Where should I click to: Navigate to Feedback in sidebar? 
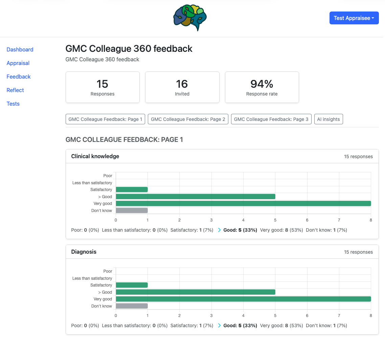(x=19, y=77)
